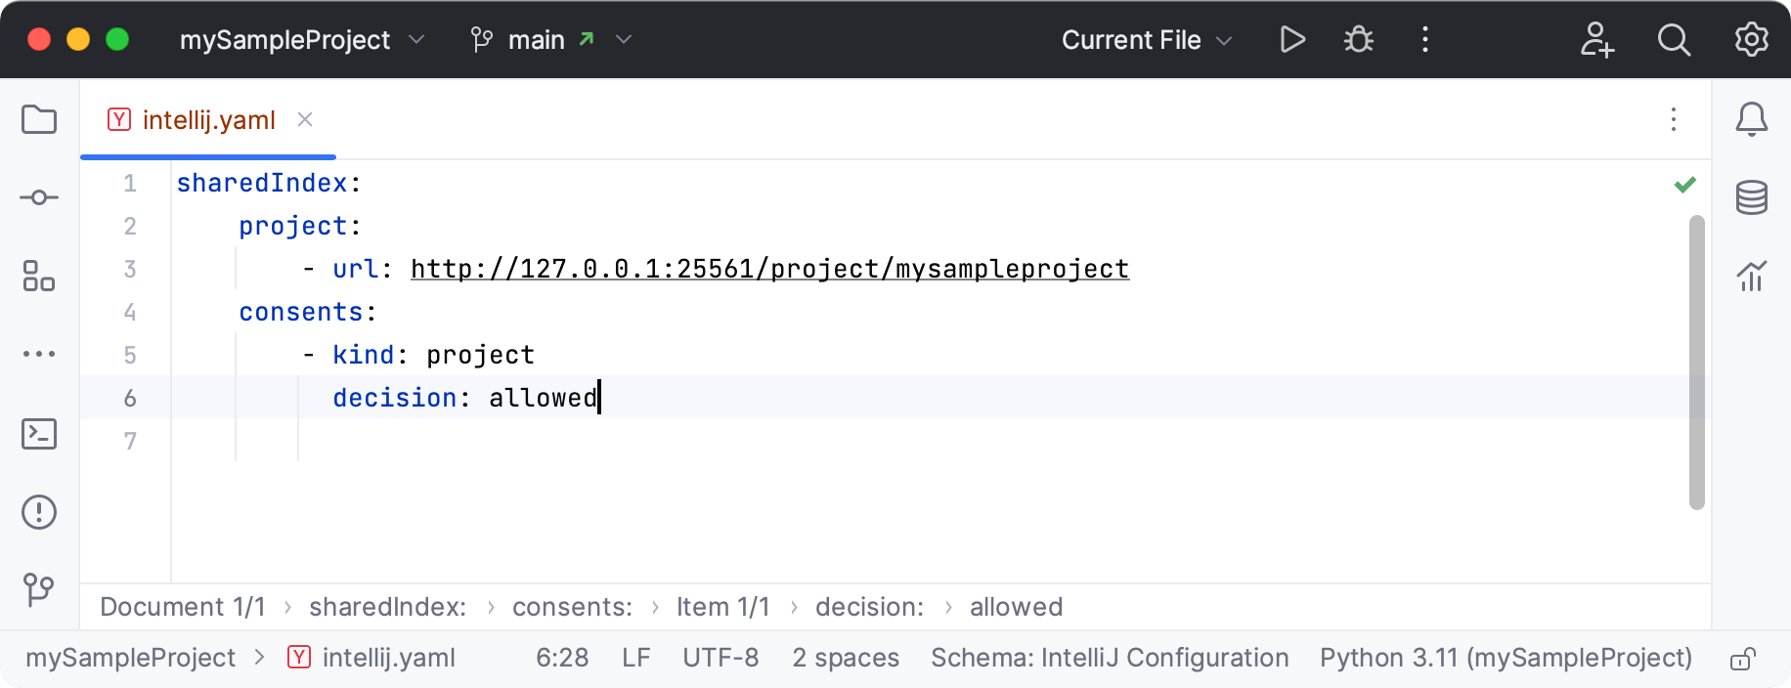The height and width of the screenshot is (688, 1791).
Task: Start a debug session
Action: [x=1358, y=39]
